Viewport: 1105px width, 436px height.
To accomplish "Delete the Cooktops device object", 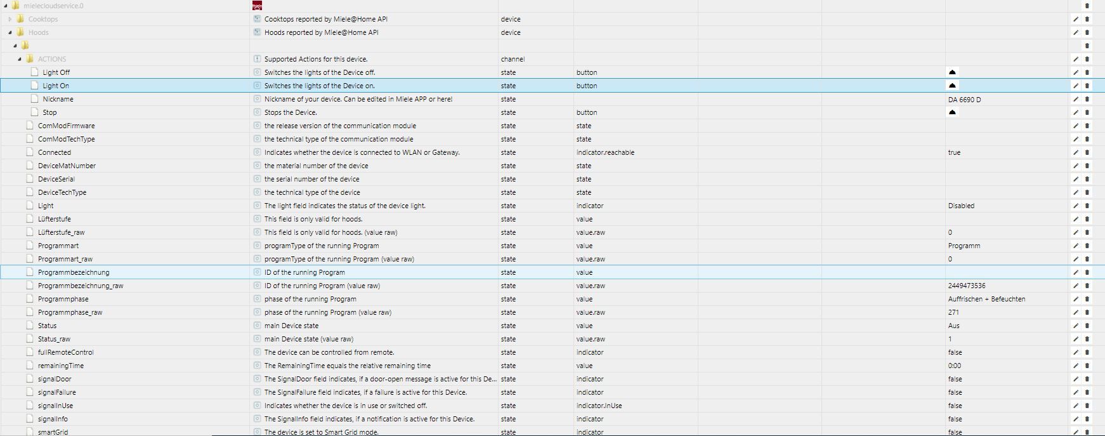I will pos(1087,19).
